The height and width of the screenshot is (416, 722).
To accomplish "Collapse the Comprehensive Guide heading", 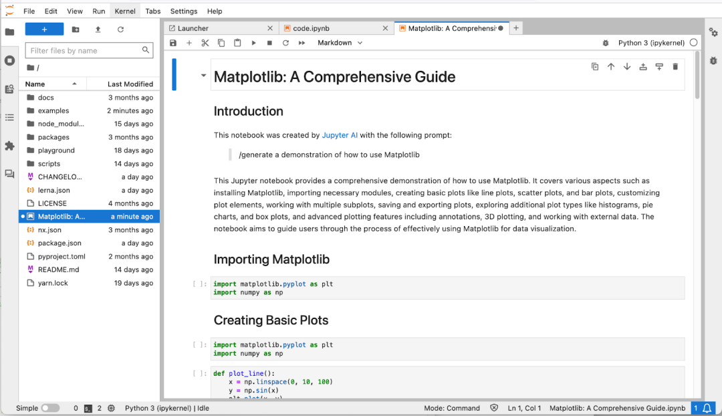I will (204, 75).
